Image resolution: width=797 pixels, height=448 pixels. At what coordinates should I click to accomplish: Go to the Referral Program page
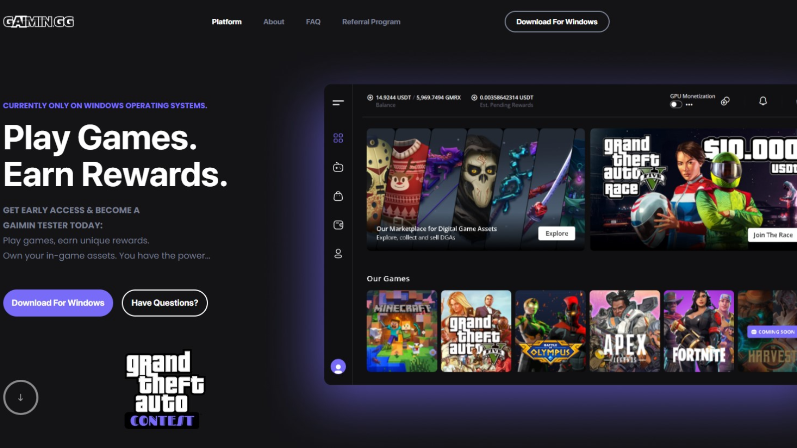click(x=371, y=22)
